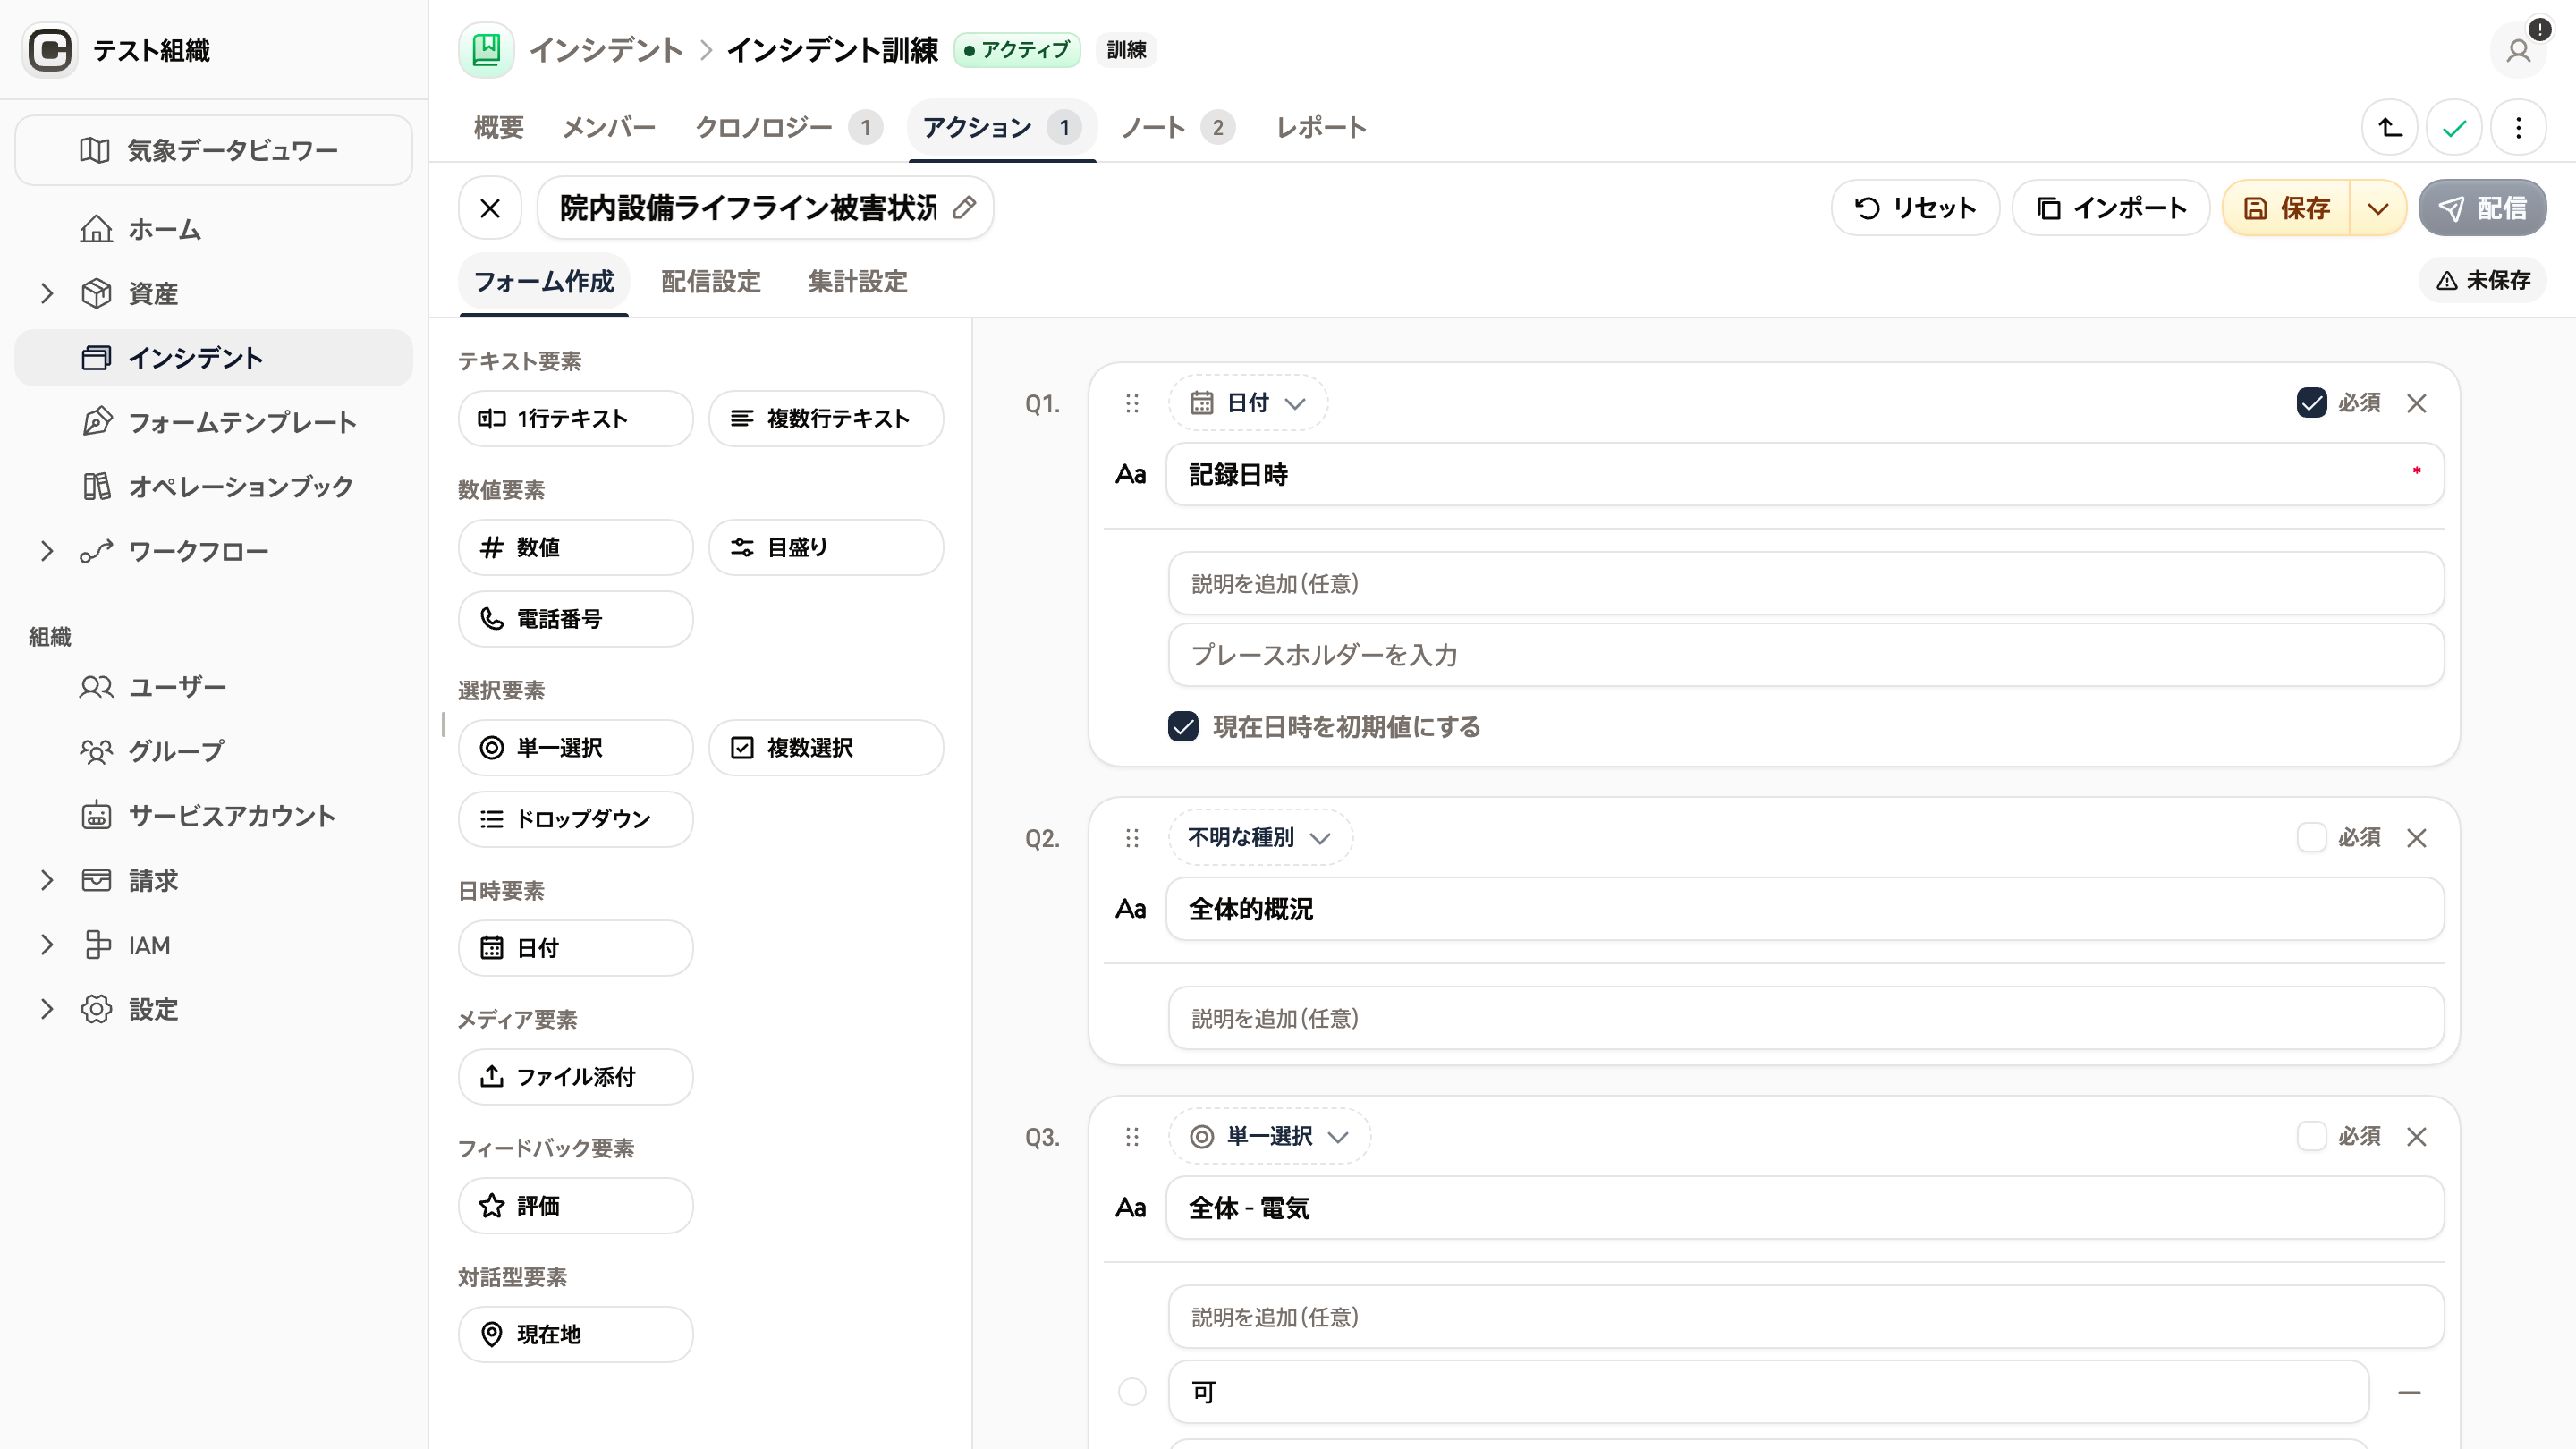This screenshot has height=1449, width=2576.
Task: Remove question Q1 with its X icon
Action: pyautogui.click(x=2417, y=403)
